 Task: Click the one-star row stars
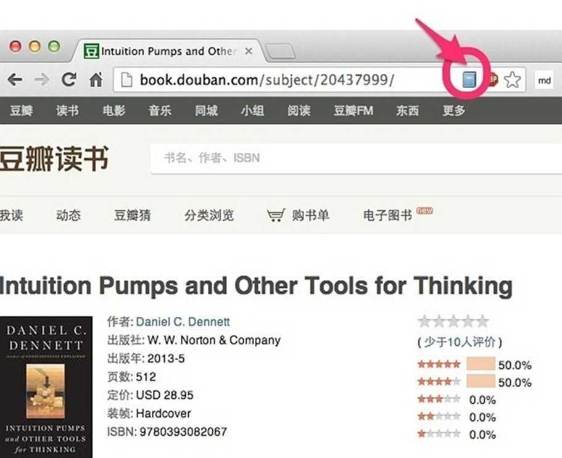439,434
